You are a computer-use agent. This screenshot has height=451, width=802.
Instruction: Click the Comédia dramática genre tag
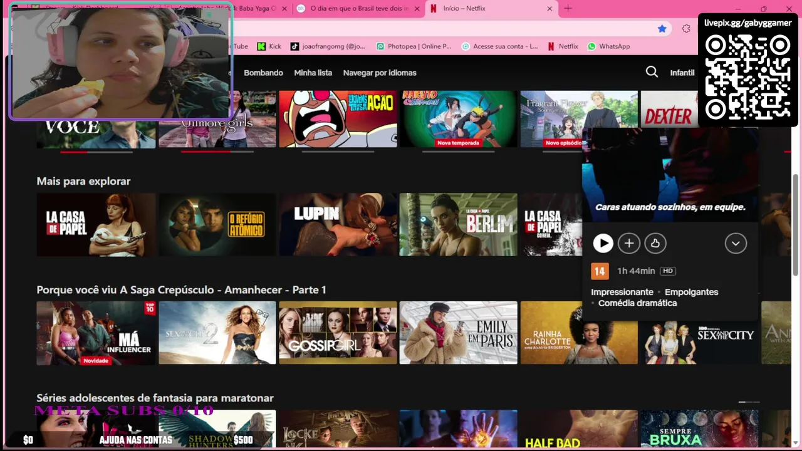[x=637, y=303]
